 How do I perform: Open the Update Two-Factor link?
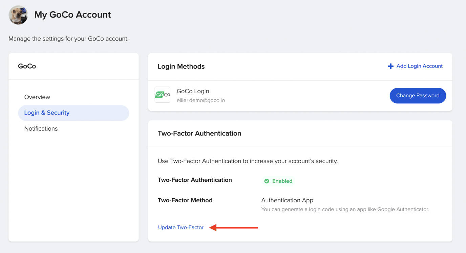coord(181,227)
